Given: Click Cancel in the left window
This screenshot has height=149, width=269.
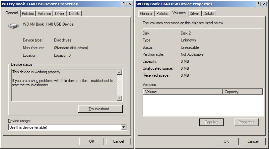Looking at the screenshot, I should tap(118, 141).
